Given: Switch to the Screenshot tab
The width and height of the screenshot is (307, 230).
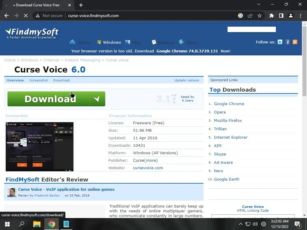Looking at the screenshot, I should 39,80.
